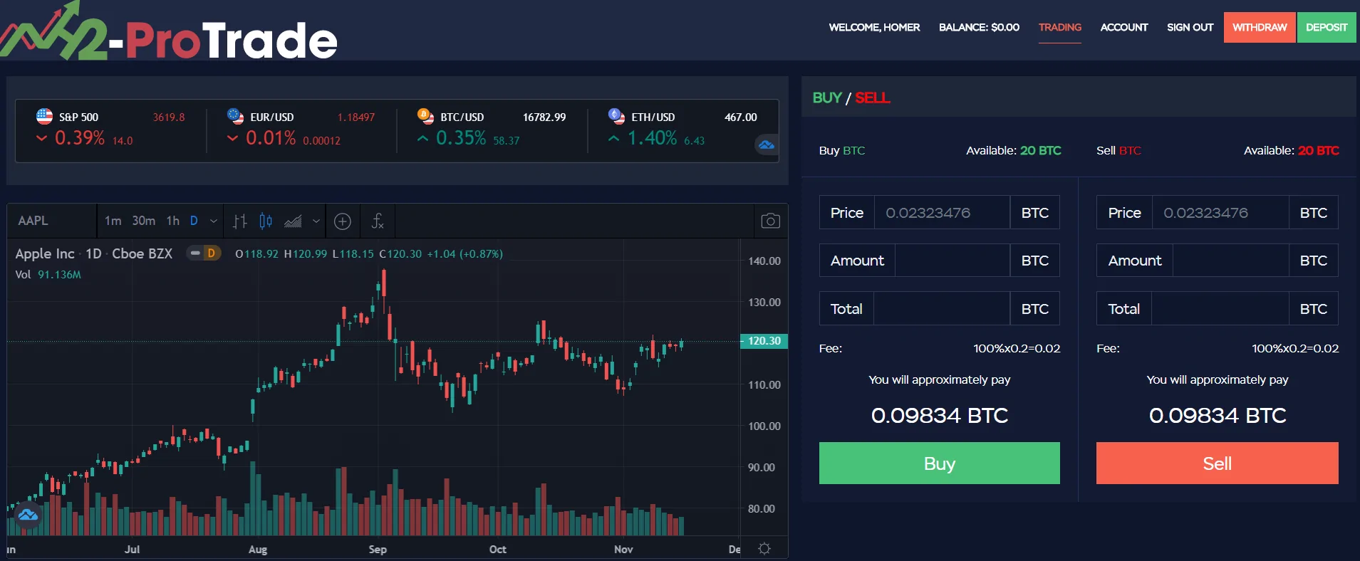
Task: Click the BTC/USD coin icon
Action: [x=425, y=116]
